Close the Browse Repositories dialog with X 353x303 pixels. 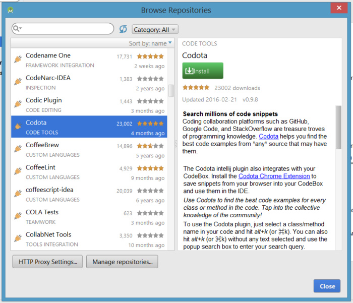339,8
